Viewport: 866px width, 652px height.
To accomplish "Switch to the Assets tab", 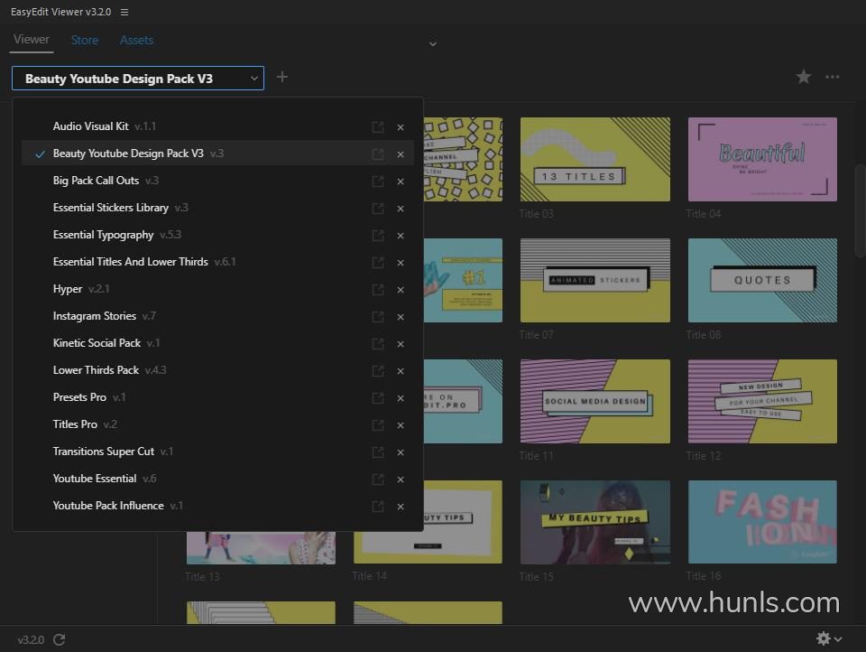I will coord(136,40).
